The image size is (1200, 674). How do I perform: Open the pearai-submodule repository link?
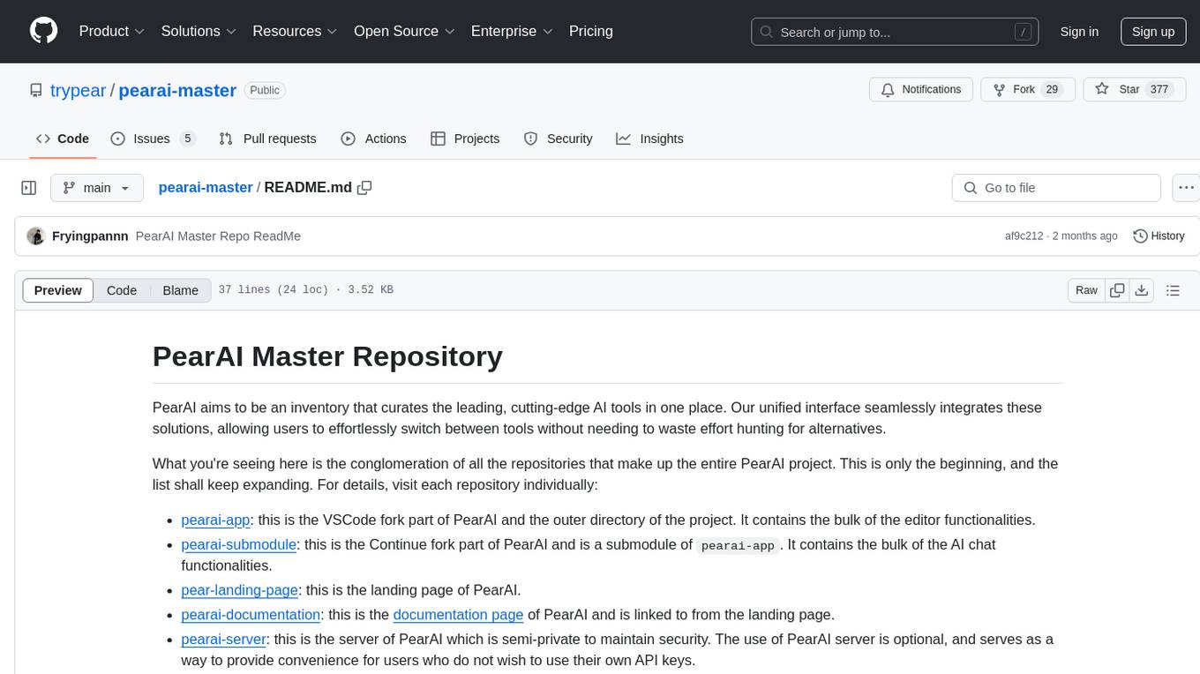pos(240,544)
